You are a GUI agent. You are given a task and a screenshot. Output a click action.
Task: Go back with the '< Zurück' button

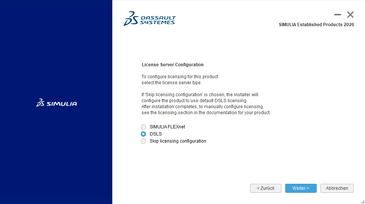pos(265,188)
